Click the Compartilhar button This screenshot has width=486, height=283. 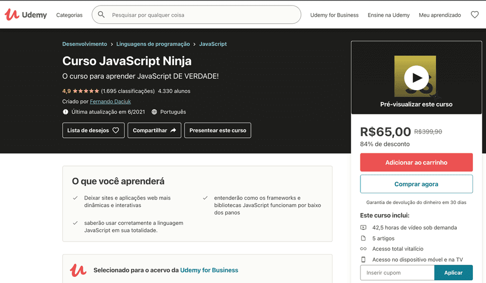click(x=154, y=131)
